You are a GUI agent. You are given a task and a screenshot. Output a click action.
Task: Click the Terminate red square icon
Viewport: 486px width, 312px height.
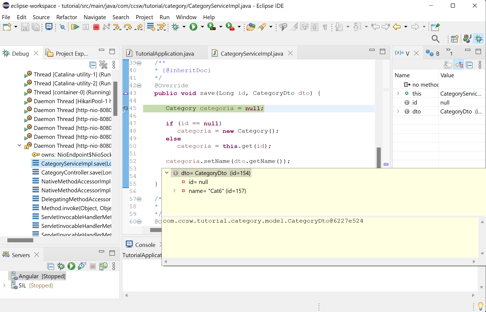(96, 27)
